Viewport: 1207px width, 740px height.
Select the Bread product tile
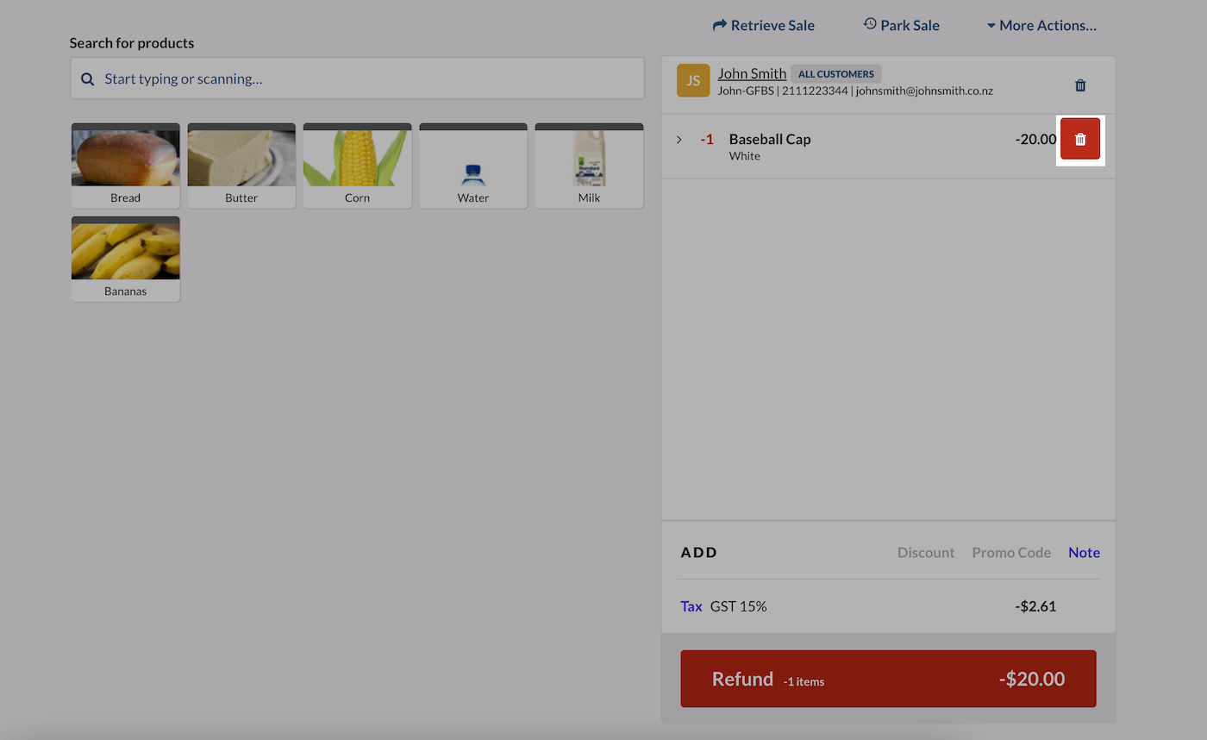(125, 165)
